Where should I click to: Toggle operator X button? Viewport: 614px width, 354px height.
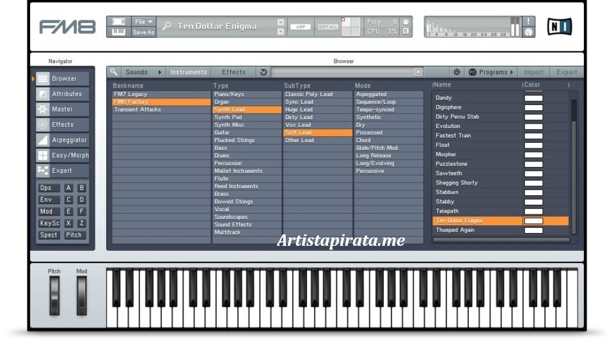pos(68,223)
